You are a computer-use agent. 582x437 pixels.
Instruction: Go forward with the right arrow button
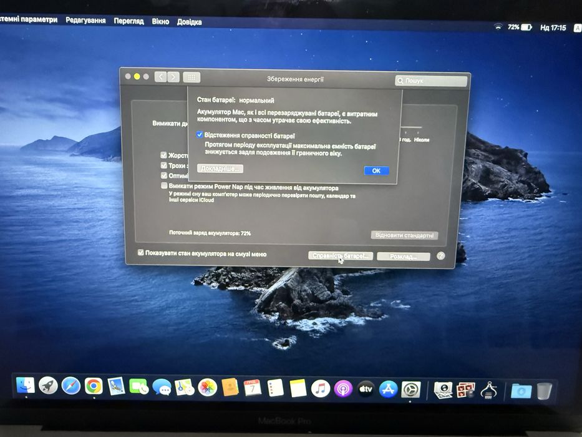tap(173, 77)
